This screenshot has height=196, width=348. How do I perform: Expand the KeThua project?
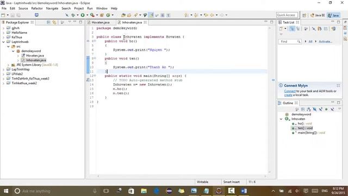(3, 38)
